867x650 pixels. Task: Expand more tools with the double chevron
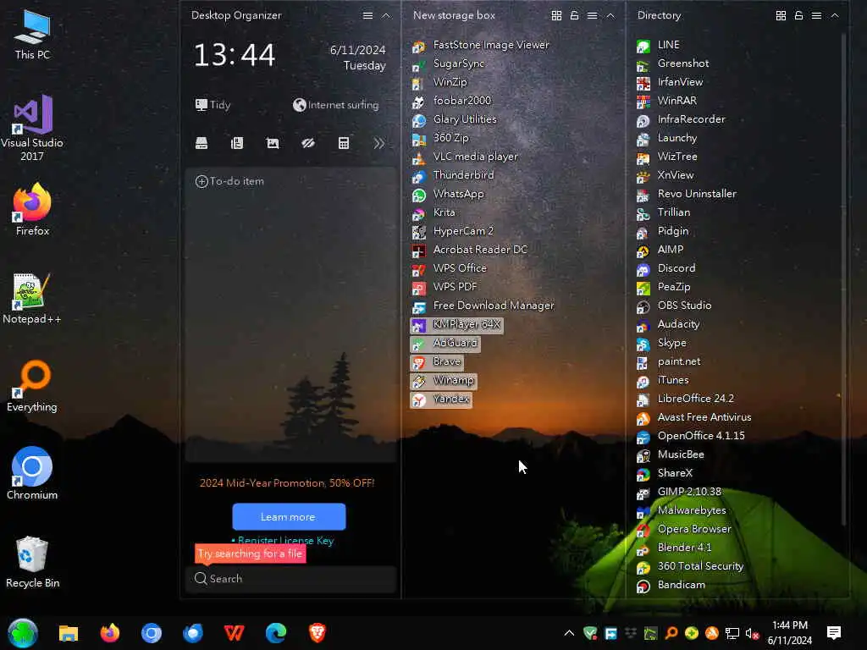pyautogui.click(x=378, y=144)
